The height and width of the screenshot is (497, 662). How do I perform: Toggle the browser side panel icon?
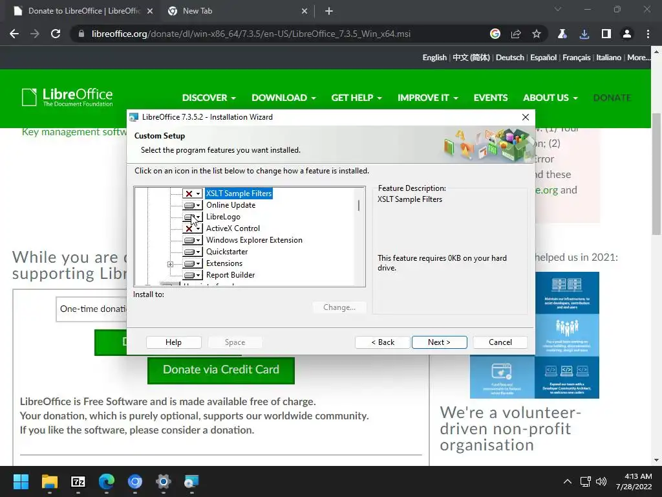coord(606,34)
